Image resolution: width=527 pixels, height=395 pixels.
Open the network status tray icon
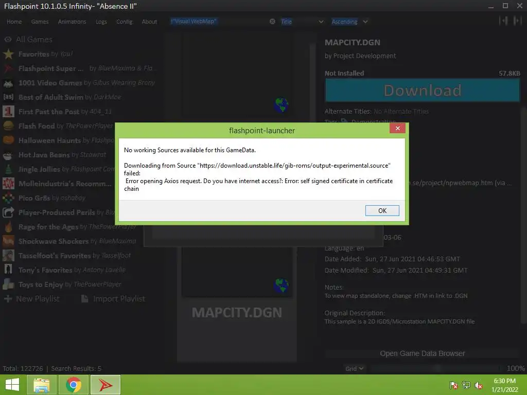click(466, 385)
